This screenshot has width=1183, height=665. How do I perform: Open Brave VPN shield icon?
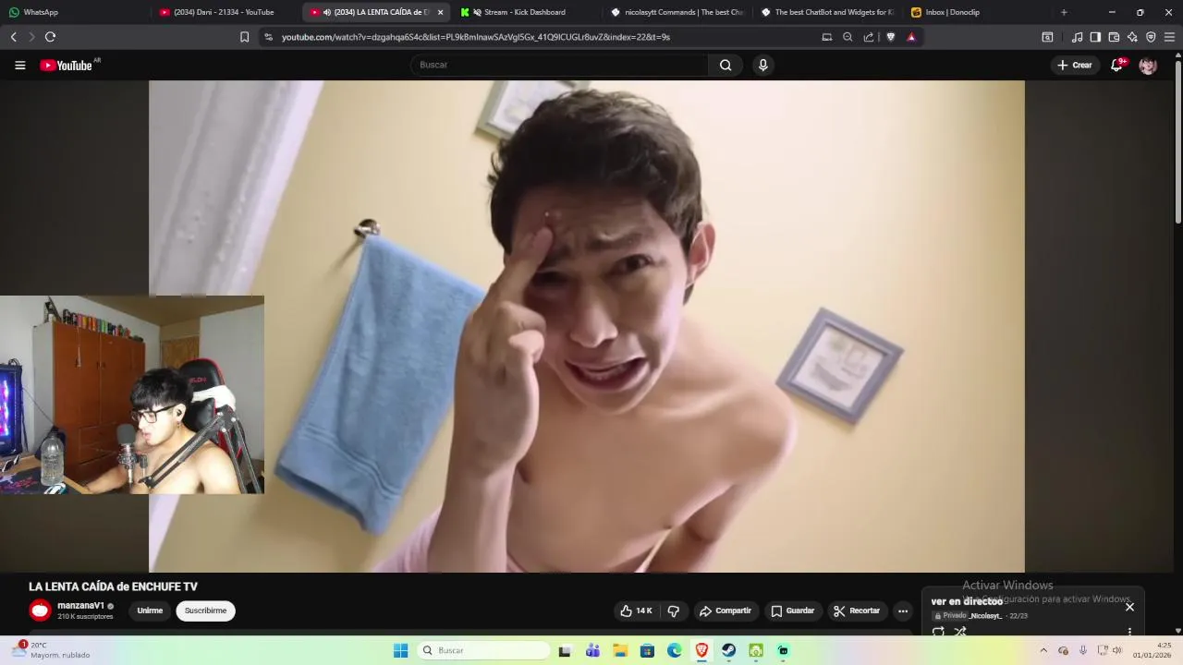(1151, 37)
